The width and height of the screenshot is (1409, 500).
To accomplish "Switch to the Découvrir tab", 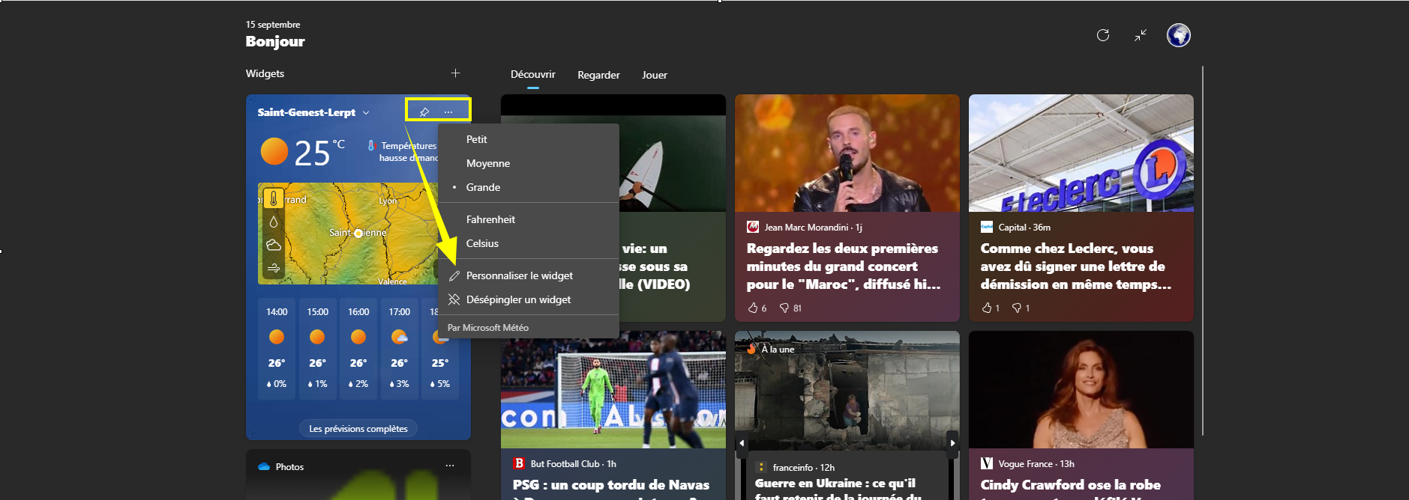I will [x=533, y=74].
